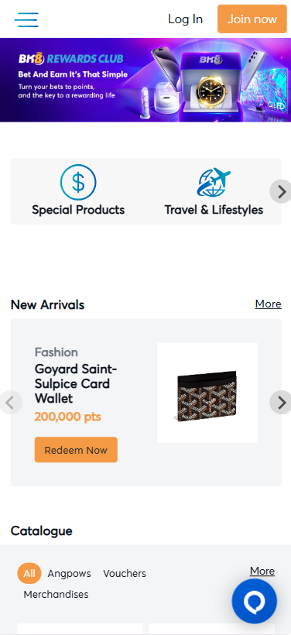Viewport: 291px width, 635px height.
Task: Click the Special Products dollar icon
Action: pos(78,182)
